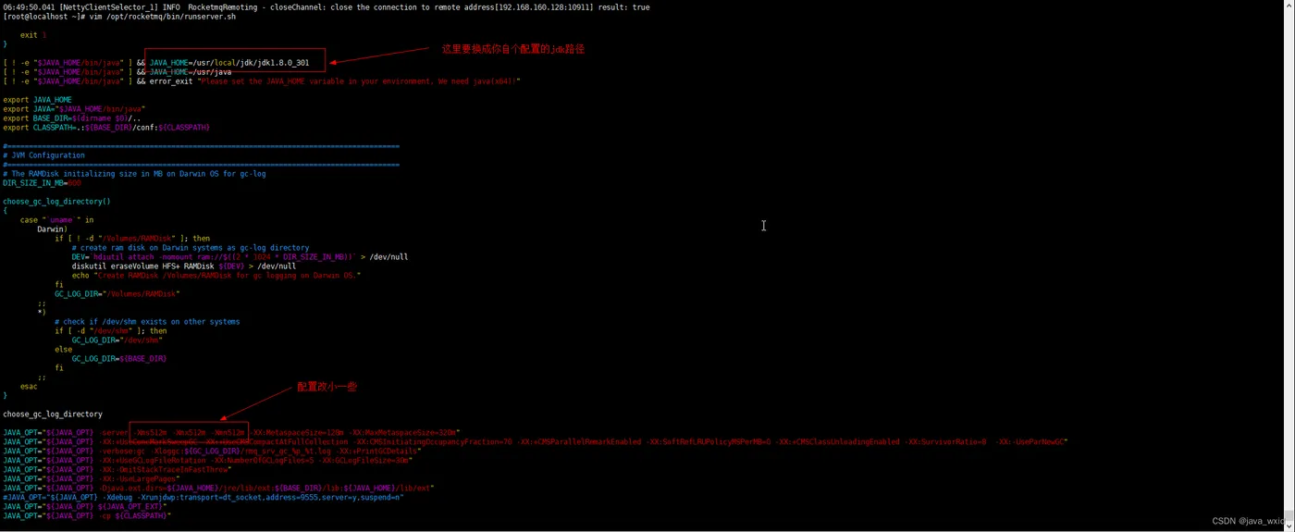The image size is (1295, 532).
Task: Click the '# JVM Configuration' comment
Action: coord(43,155)
